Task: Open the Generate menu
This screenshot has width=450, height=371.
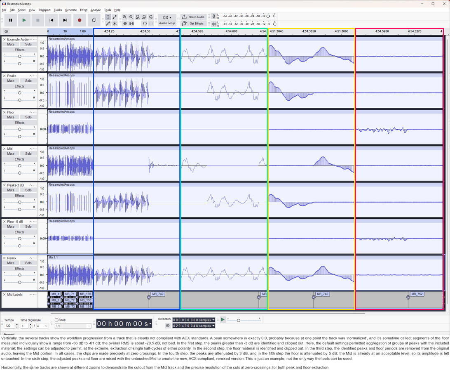Action: 71,10
